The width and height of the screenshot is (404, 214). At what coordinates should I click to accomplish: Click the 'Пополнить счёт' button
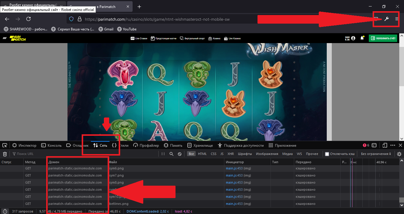tap(383, 38)
